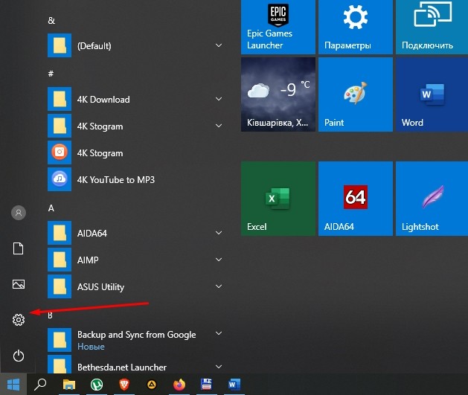
Task: Select the Bethesda.net Launcher label
Action: coord(122,367)
